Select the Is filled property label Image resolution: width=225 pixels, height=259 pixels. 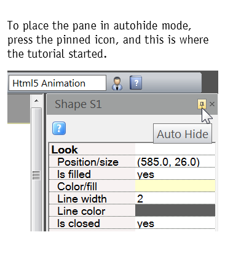pos(74,174)
